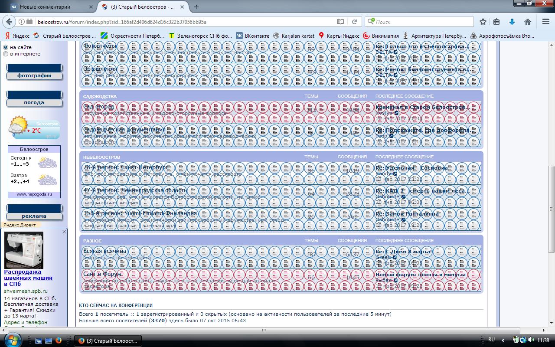This screenshot has height=347, width=555.
Task: Open the 'ВКонтакте' bookmark
Action: point(252,36)
